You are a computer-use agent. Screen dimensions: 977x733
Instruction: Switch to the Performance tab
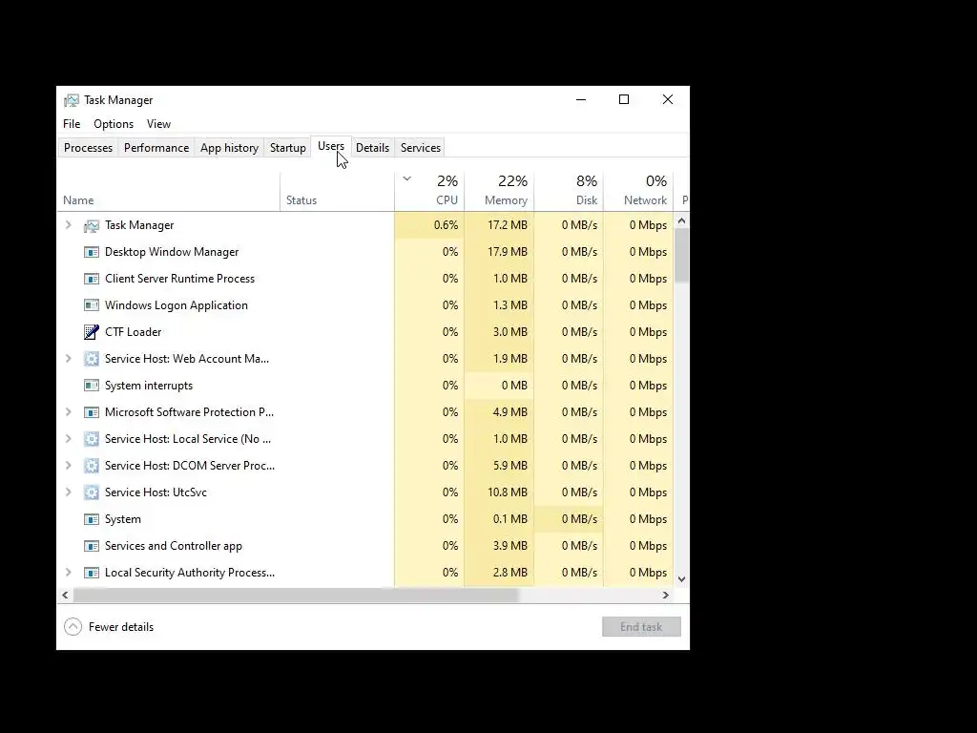coord(156,148)
